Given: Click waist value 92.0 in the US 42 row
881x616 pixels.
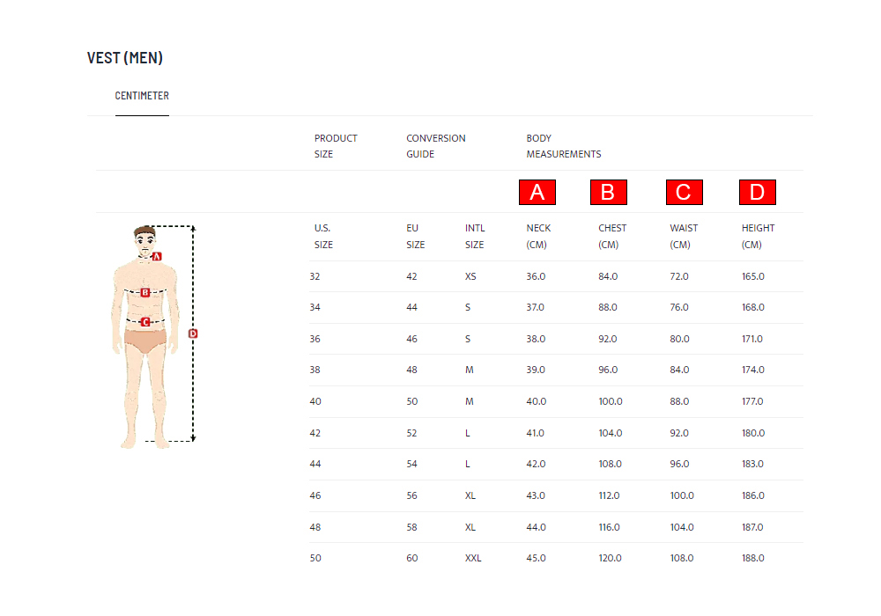Looking at the screenshot, I should coord(678,433).
